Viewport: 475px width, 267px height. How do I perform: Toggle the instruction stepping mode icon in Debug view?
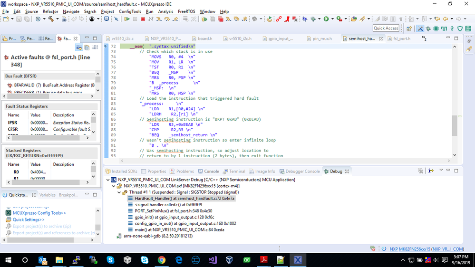tap(431, 171)
